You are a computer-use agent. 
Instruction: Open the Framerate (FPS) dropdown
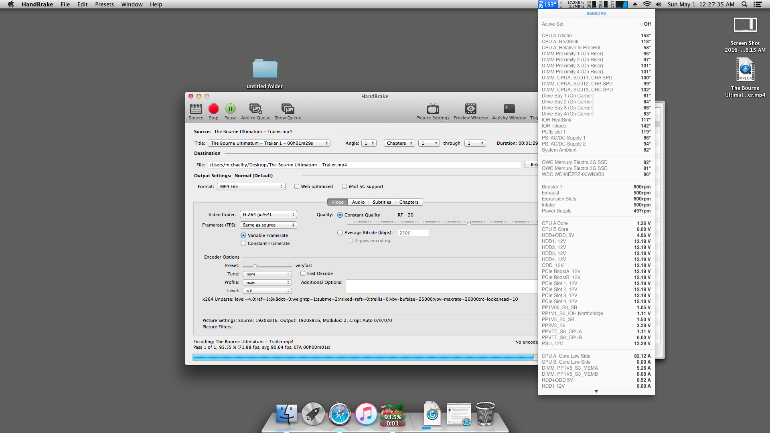268,225
